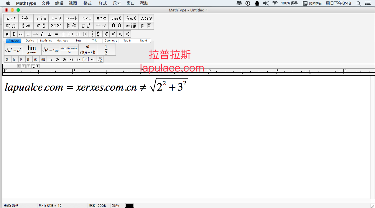The height and width of the screenshot is (208, 375).
Task: Insert the partial derivative symbol
Action: click(42, 34)
